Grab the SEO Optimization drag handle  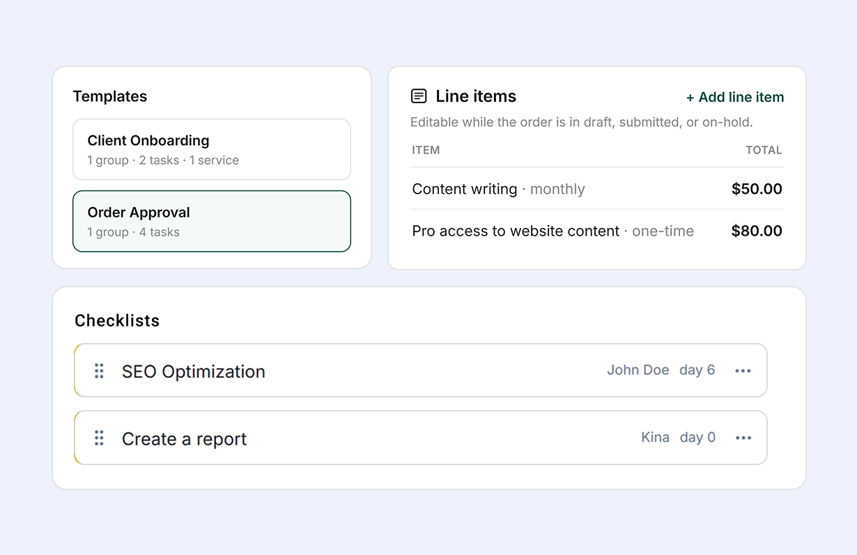click(x=99, y=371)
